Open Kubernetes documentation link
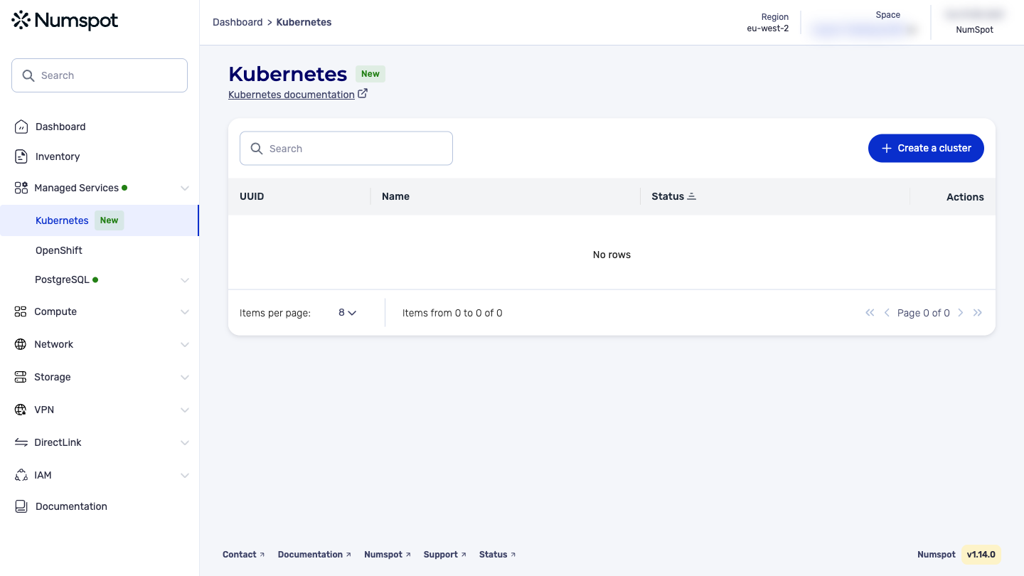 pyautogui.click(x=292, y=95)
